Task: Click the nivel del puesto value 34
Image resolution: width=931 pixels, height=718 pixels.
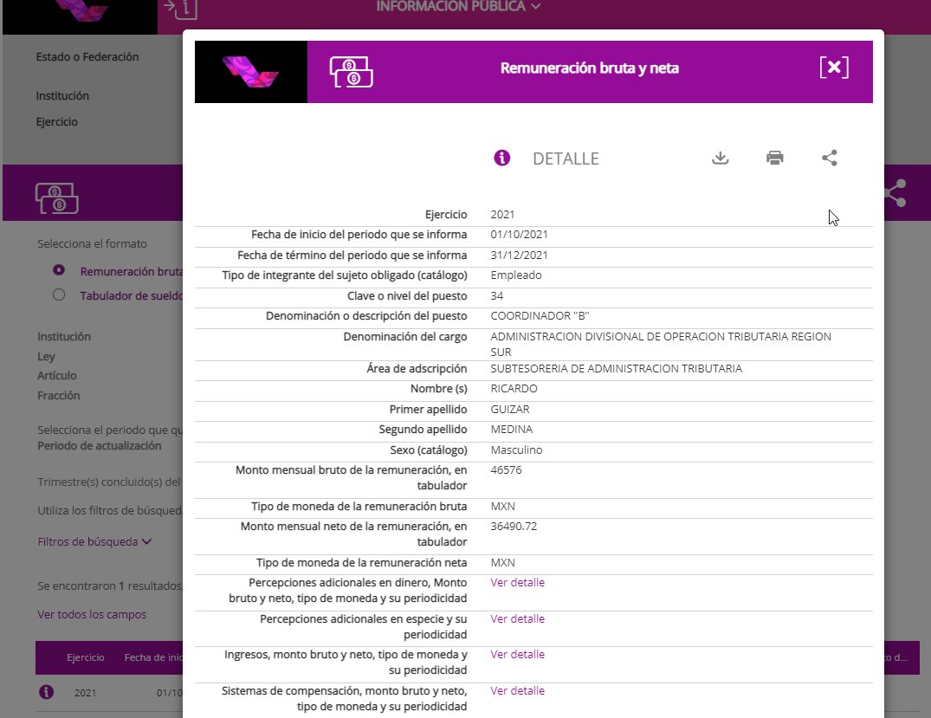Action: tap(497, 295)
